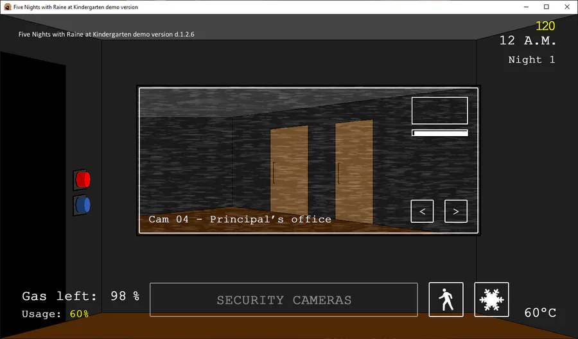Click the left wooden door in camera feed
Viewport: 578px width, 339px height.
(x=290, y=171)
